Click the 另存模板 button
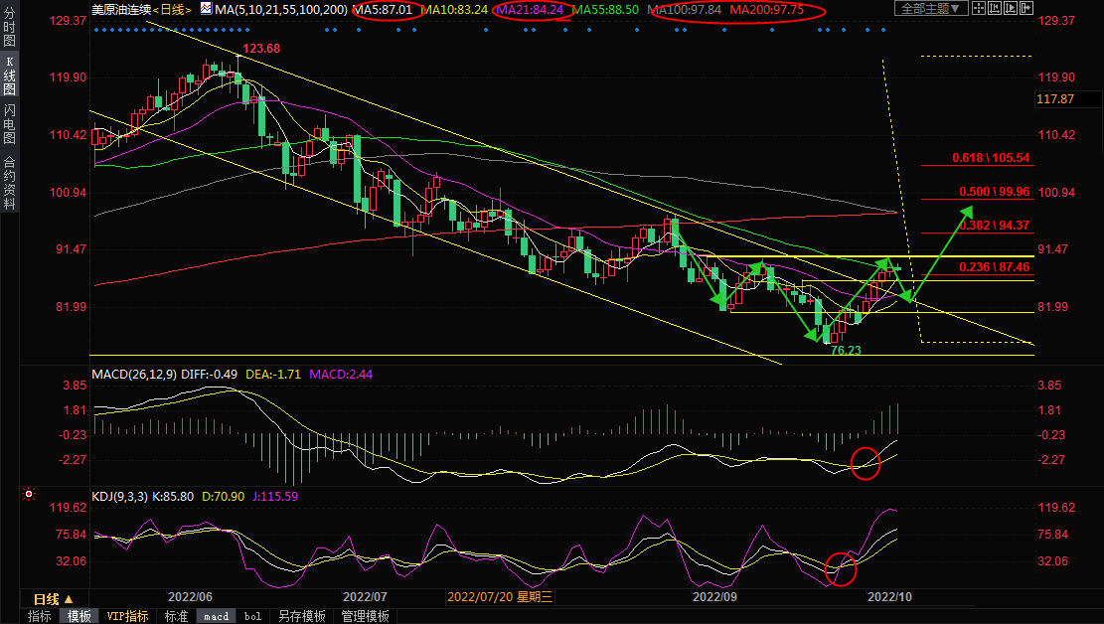Image resolution: width=1104 pixels, height=624 pixels. pos(302,616)
